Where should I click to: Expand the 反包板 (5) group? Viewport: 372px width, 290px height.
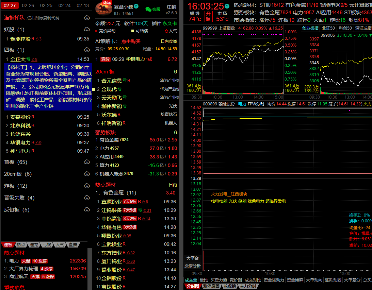point(17,210)
